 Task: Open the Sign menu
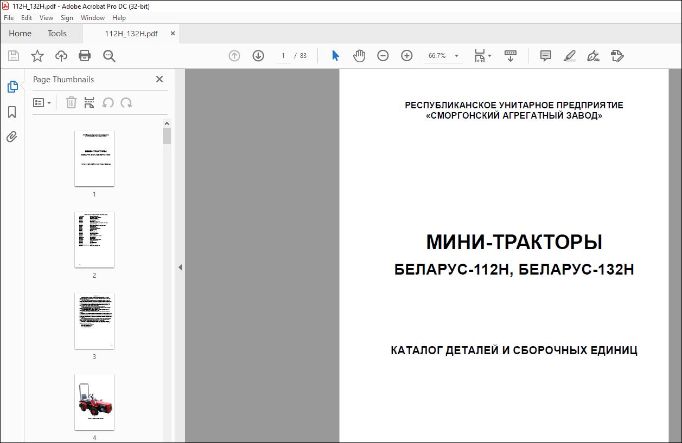(67, 18)
